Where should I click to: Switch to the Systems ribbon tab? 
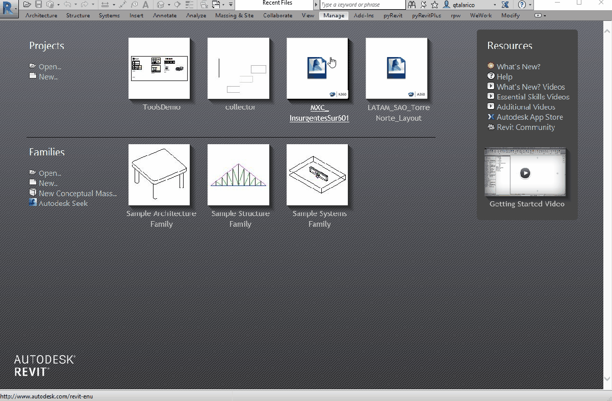(x=109, y=16)
